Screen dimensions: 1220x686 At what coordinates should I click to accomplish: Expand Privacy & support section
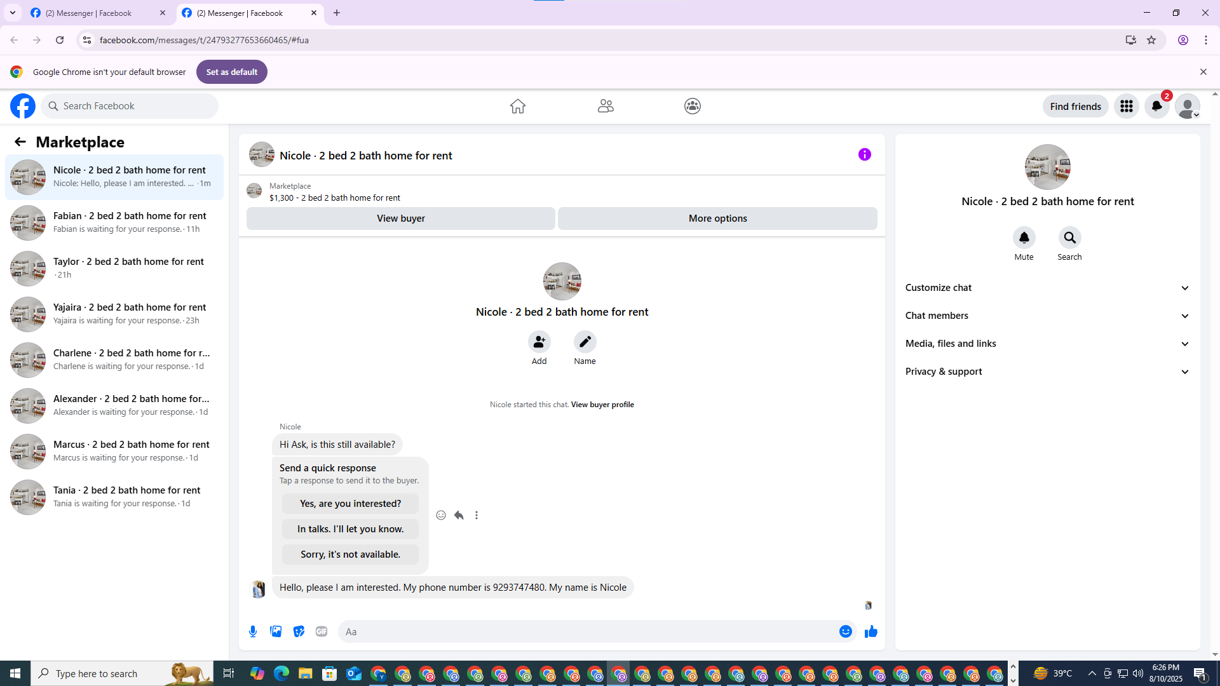tap(1047, 372)
